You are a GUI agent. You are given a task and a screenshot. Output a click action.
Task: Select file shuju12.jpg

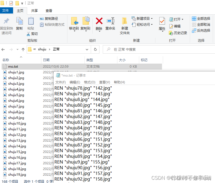click(x=17, y=135)
